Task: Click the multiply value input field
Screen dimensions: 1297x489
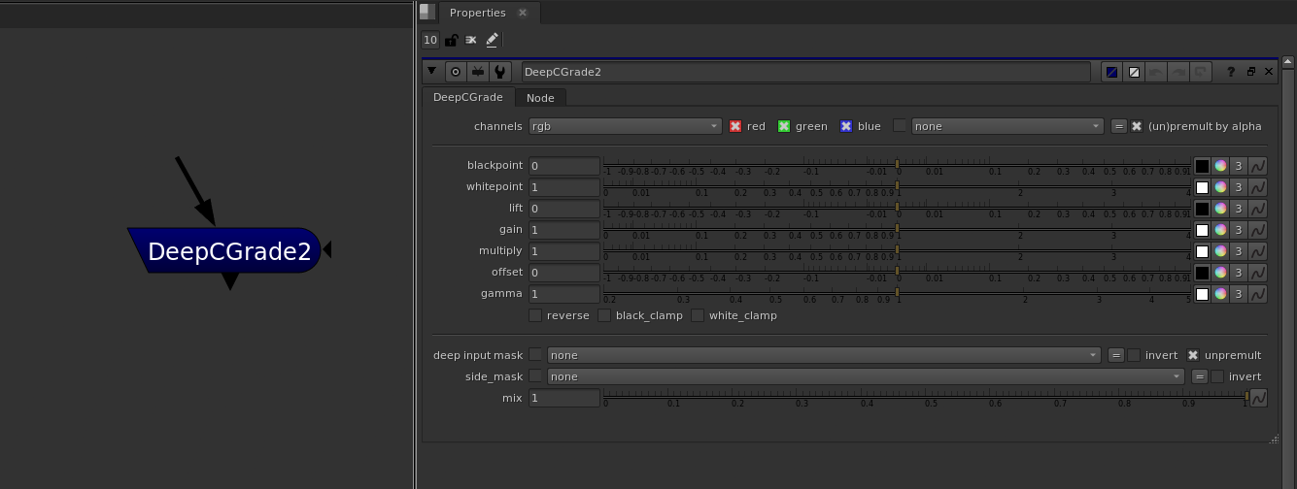Action: tap(564, 251)
